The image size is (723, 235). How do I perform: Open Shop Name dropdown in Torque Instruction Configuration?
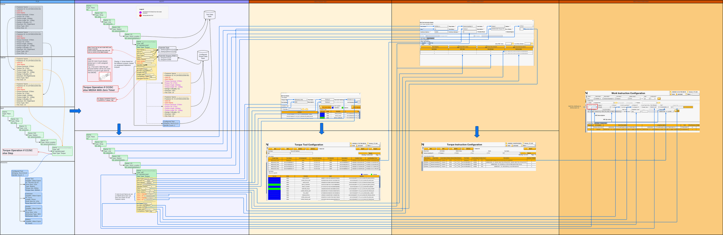(432, 153)
